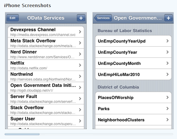Tap the chevron on Stack Overflow row
Viewport: 177px width, 139px height.
[x=80, y=110]
